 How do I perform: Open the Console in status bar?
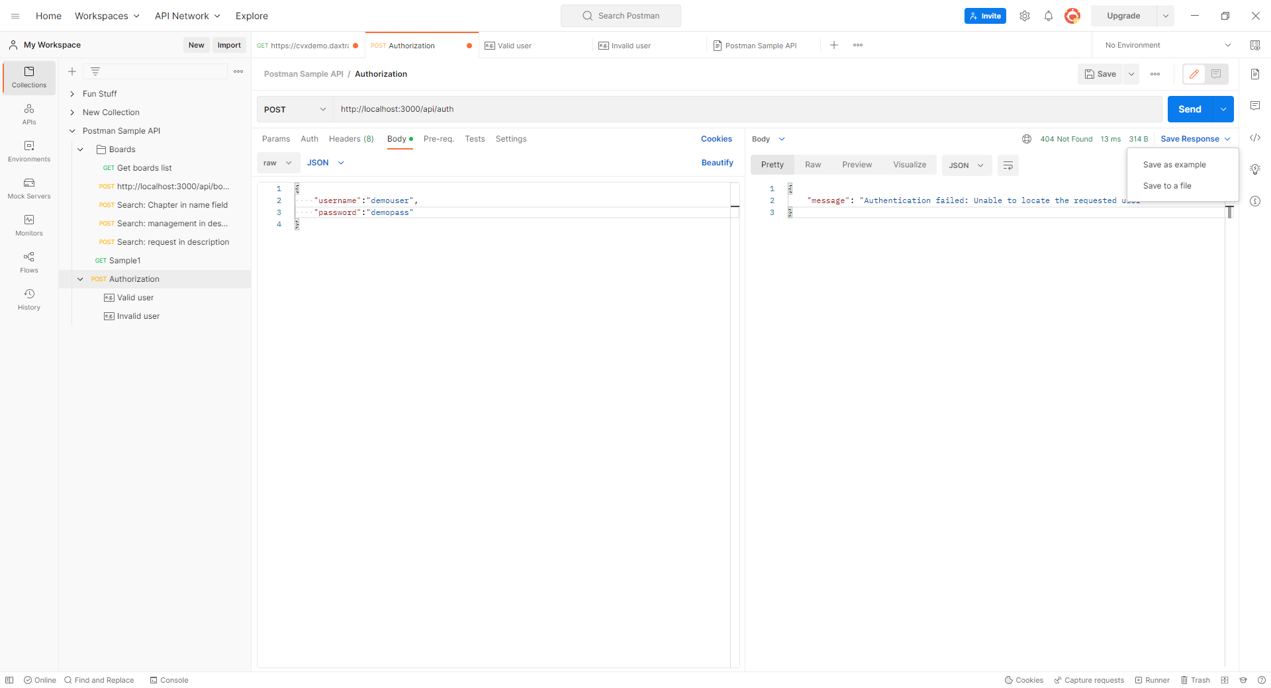(169, 680)
